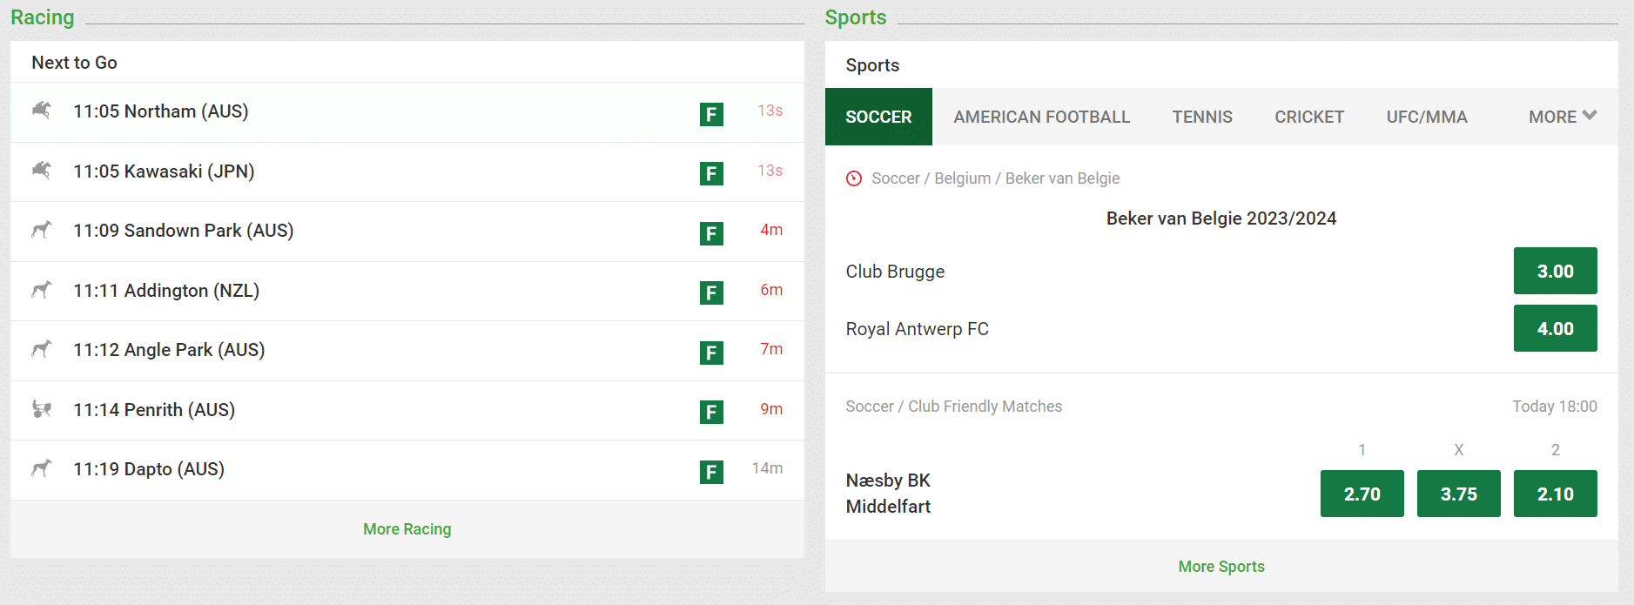
Task: Click the F indicator for Kawasaki race
Action: [712, 173]
